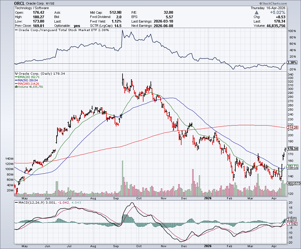The width and height of the screenshot is (301, 249).
Task: Click the 2026 year marker on price chart
Action: tap(208, 197)
